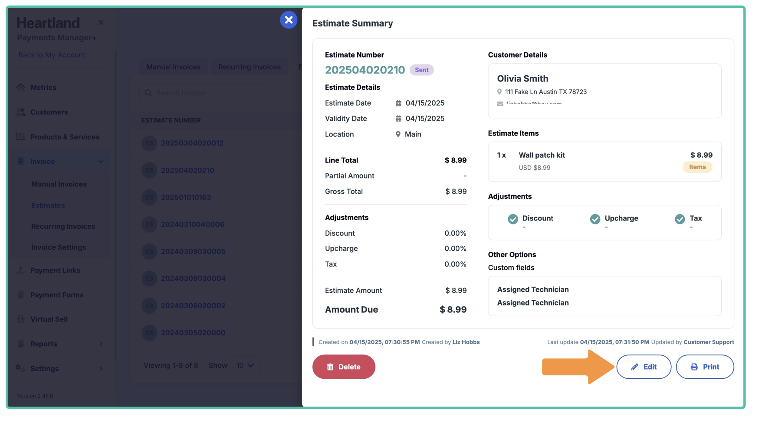Click the Payment Links icon in sidebar
Image resolution: width=762 pixels, height=422 pixels.
coord(20,270)
